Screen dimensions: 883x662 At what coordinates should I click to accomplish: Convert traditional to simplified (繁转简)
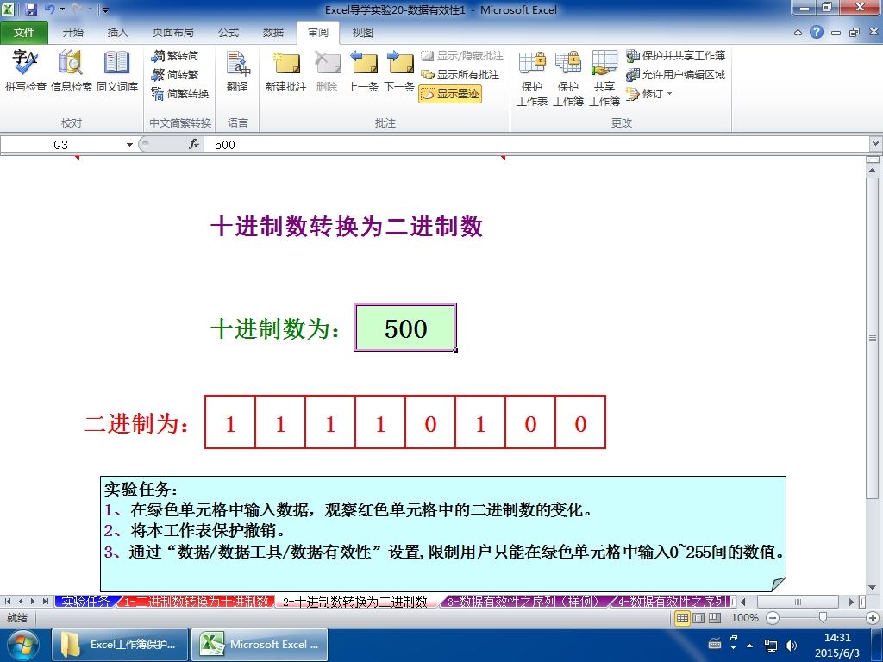[x=175, y=56]
